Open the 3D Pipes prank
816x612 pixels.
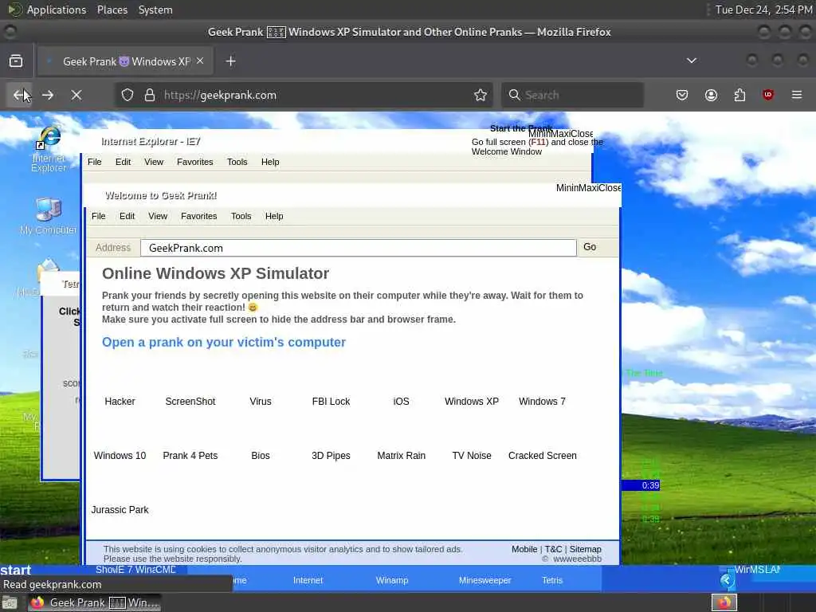coord(331,455)
